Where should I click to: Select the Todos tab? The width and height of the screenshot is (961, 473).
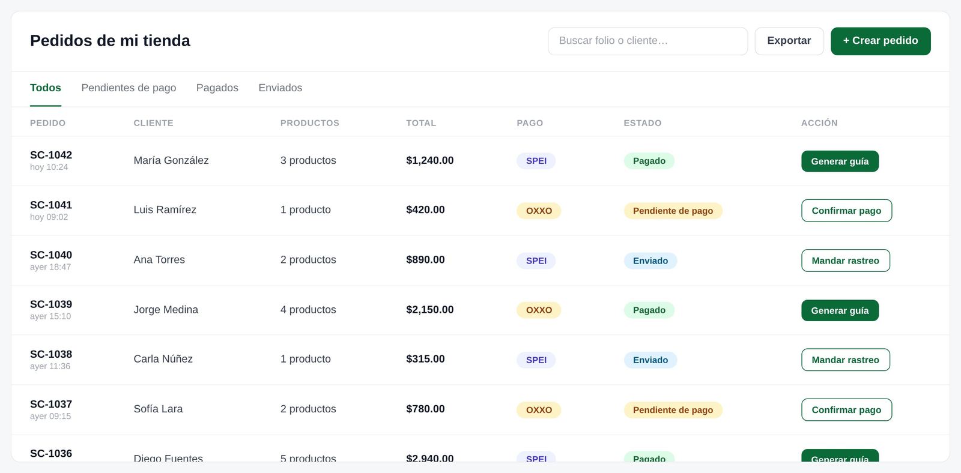click(x=46, y=88)
